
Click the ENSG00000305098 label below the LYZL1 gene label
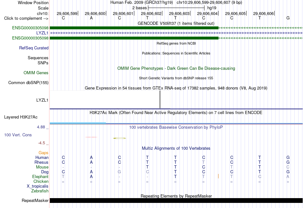pos(30,38)
